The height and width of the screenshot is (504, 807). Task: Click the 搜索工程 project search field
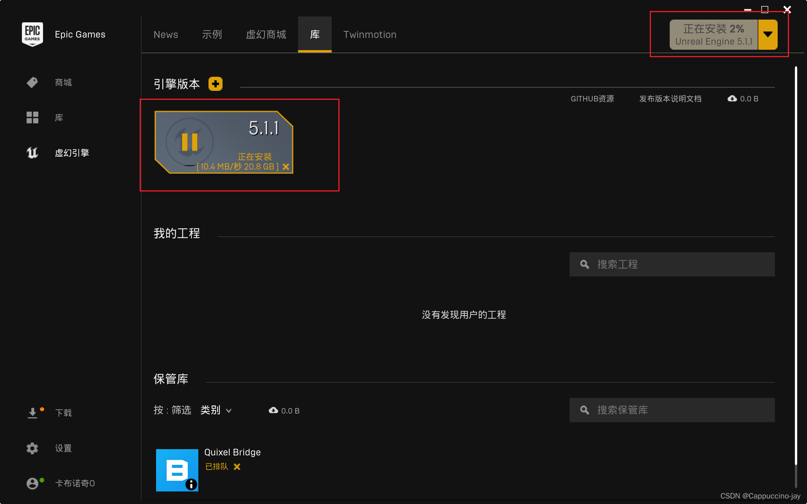(x=672, y=264)
